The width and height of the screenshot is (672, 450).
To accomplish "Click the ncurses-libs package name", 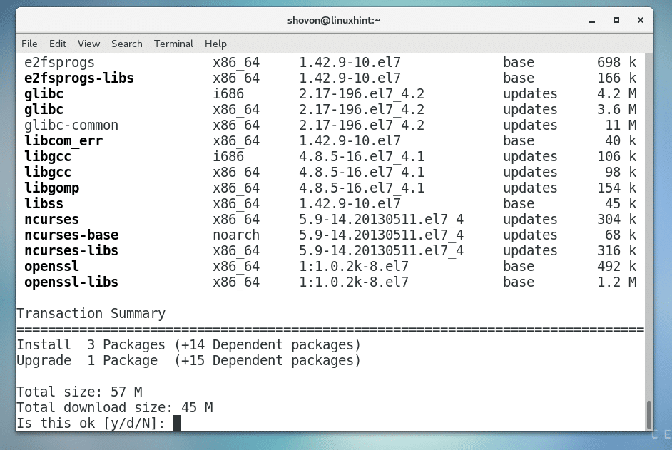I will coord(71,251).
